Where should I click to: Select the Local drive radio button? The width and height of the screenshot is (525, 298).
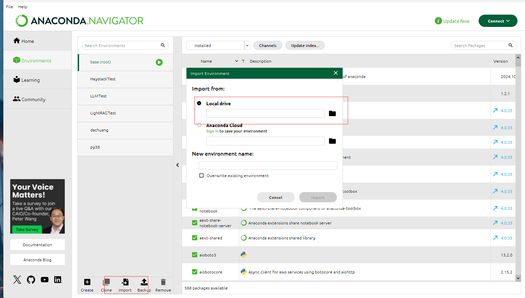click(x=199, y=103)
